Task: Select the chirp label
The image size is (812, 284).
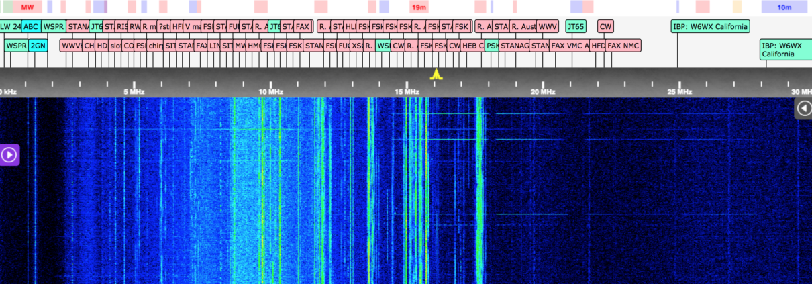Action: pos(155,46)
